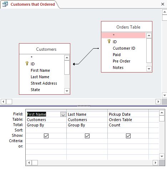Click the First Name field cell
Image resolution: width=167 pixels, height=170 pixels.
pyautogui.click(x=46, y=114)
